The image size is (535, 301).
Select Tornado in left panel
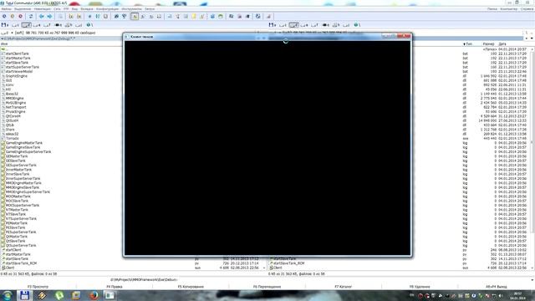coord(13,138)
